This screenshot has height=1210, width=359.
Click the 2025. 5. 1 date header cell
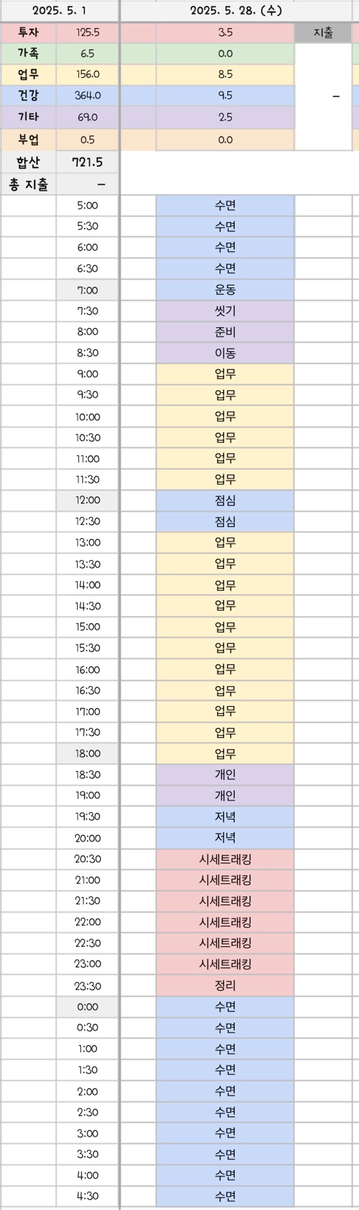[x=59, y=11]
